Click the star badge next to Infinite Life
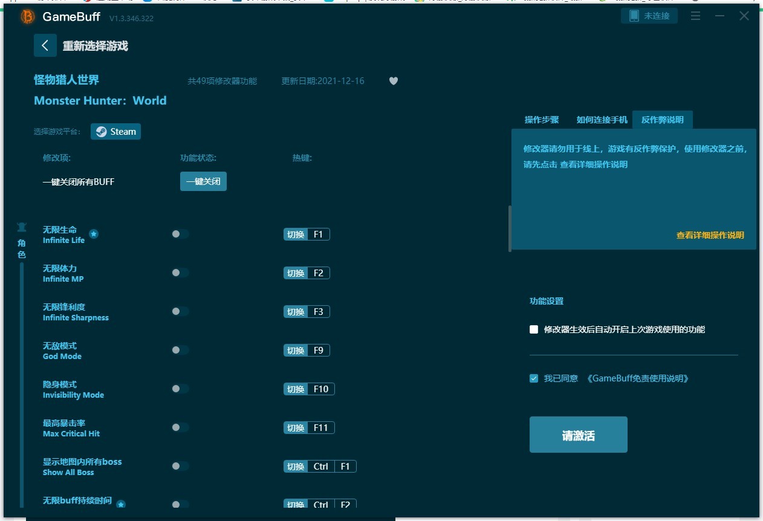 94,233
